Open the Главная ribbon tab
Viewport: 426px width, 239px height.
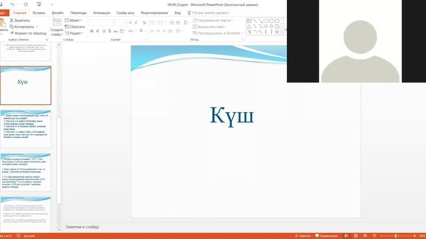pyautogui.click(x=19, y=13)
